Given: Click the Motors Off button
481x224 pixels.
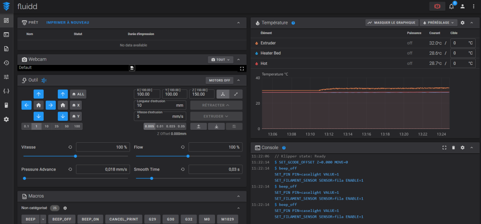Looking at the screenshot, I should pos(219,80).
